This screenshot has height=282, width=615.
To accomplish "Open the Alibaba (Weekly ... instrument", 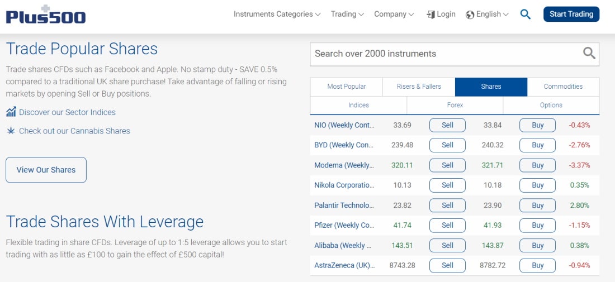I will 342,246.
